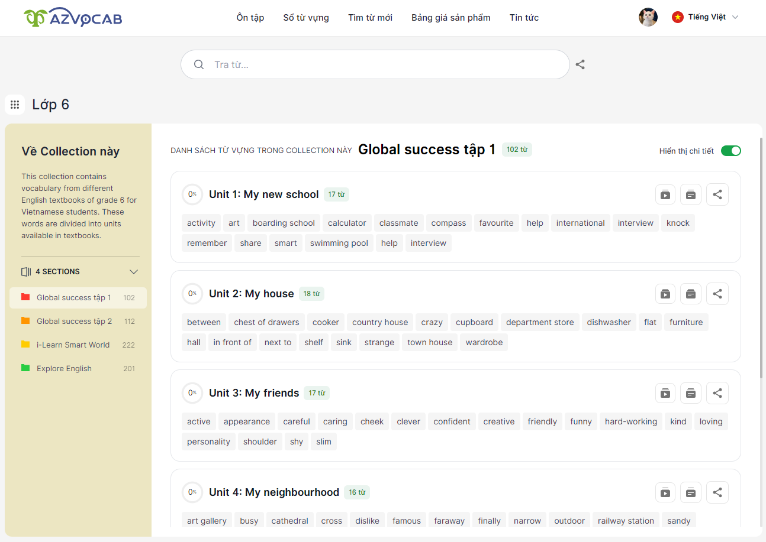Open the Ôn tập menu
The image size is (766, 542).
coord(250,18)
